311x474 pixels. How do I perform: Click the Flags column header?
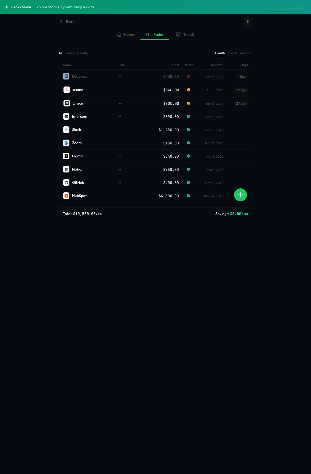pyautogui.click(x=244, y=65)
